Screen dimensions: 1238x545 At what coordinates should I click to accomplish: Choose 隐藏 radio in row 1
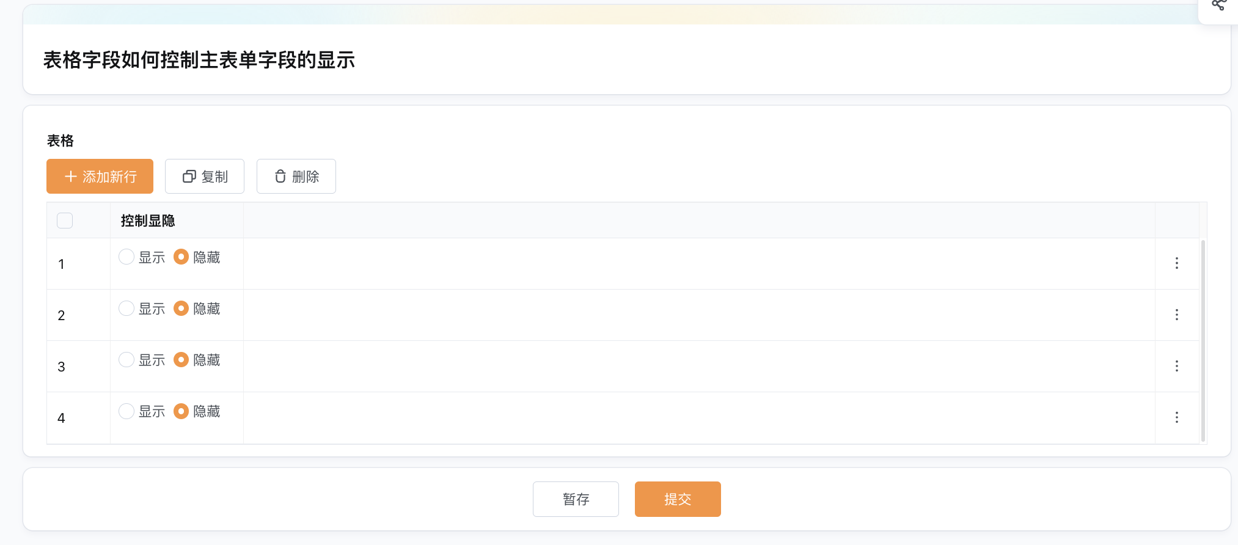click(x=181, y=257)
